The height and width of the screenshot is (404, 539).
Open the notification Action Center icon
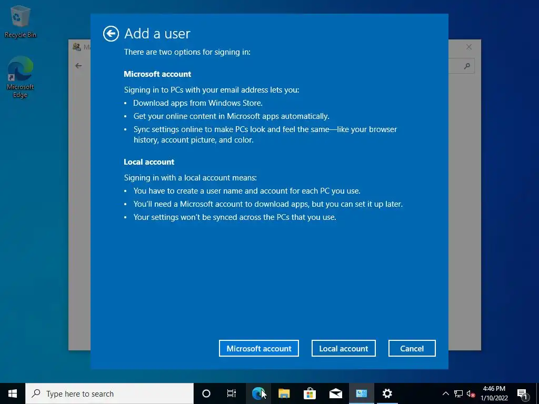click(522, 393)
